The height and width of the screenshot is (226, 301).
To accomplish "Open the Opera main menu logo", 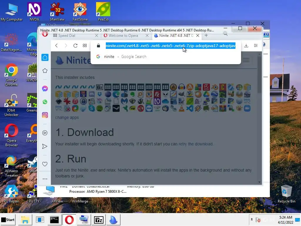I will 45,35.
